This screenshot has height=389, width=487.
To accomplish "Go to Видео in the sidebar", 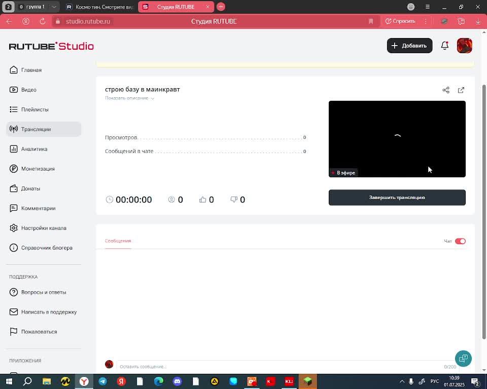I will (23, 90).
